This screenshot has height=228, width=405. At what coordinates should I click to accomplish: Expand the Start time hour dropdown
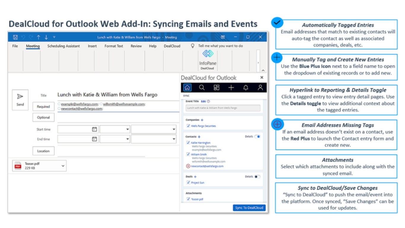(127, 129)
